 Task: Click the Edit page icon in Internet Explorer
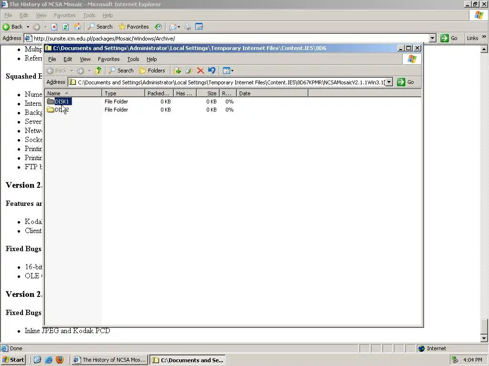[199, 27]
